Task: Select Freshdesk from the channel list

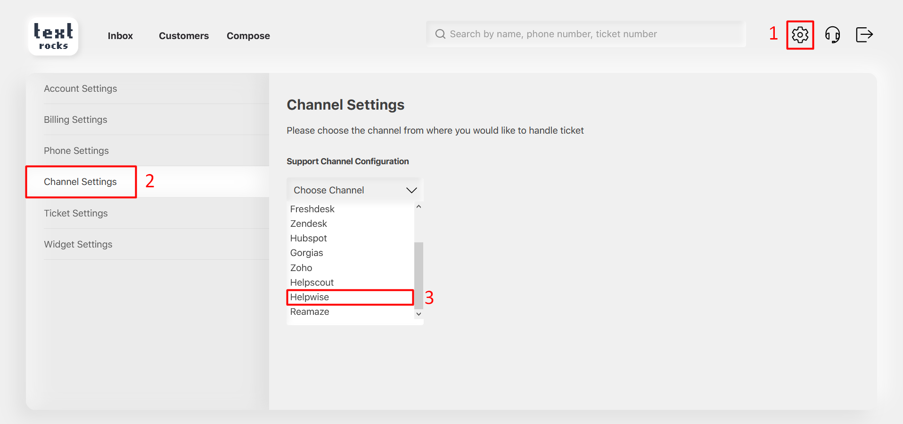Action: (x=312, y=209)
